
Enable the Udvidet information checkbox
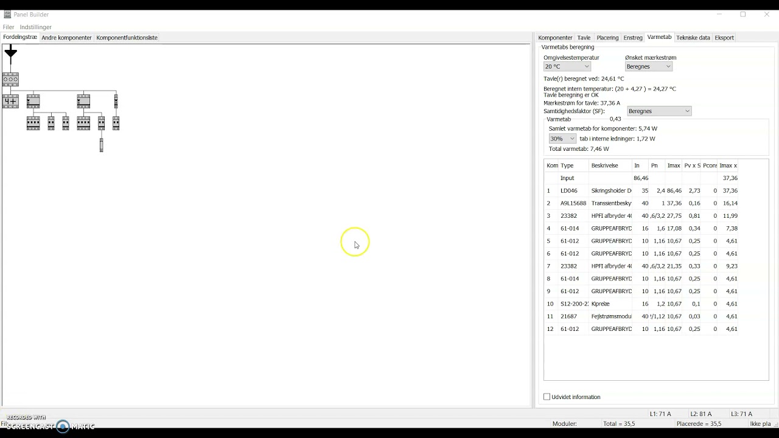pos(547,397)
